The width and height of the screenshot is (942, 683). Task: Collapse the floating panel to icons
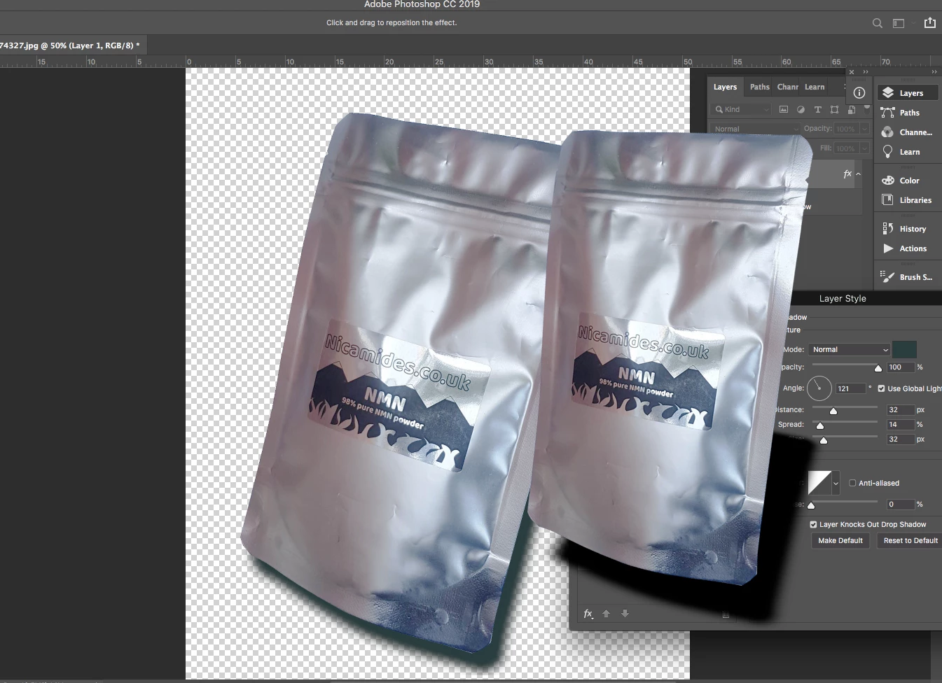tap(866, 72)
